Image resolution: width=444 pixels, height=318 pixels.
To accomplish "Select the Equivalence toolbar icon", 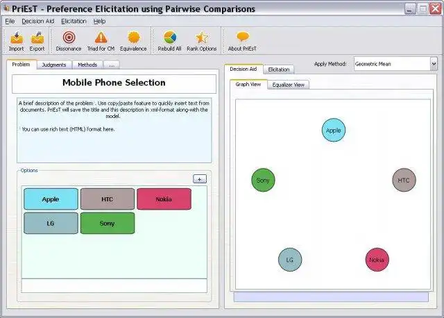I will coord(134,37).
